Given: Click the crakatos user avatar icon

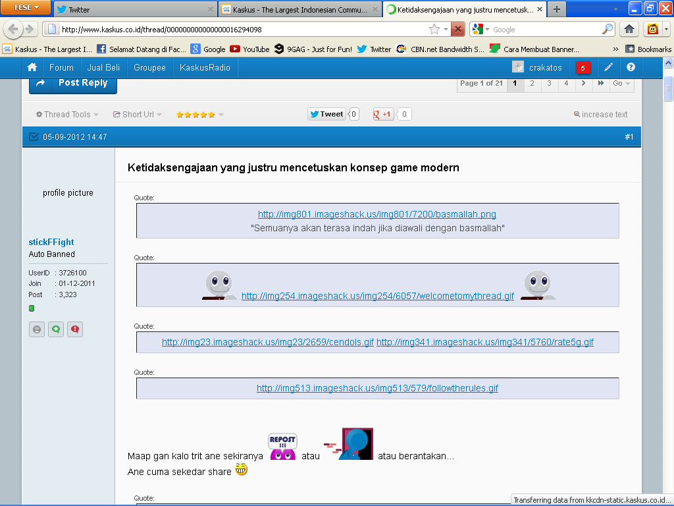Looking at the screenshot, I should point(518,67).
